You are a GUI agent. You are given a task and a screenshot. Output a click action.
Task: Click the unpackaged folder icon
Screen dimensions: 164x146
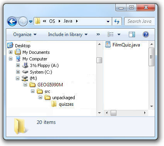coord(48,98)
